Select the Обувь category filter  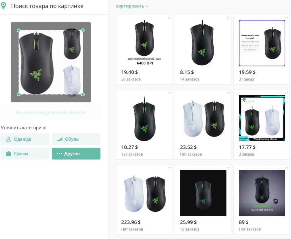pyautogui.click(x=76, y=139)
